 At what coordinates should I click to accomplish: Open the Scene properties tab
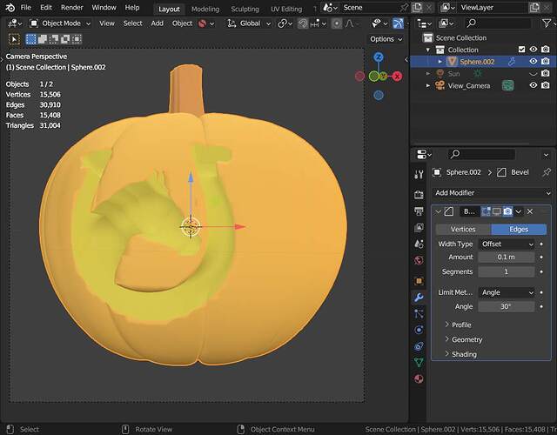(x=419, y=244)
